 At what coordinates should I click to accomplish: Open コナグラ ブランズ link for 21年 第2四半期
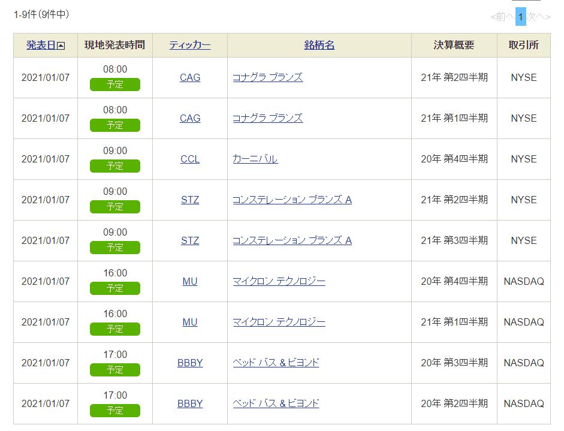pos(268,78)
